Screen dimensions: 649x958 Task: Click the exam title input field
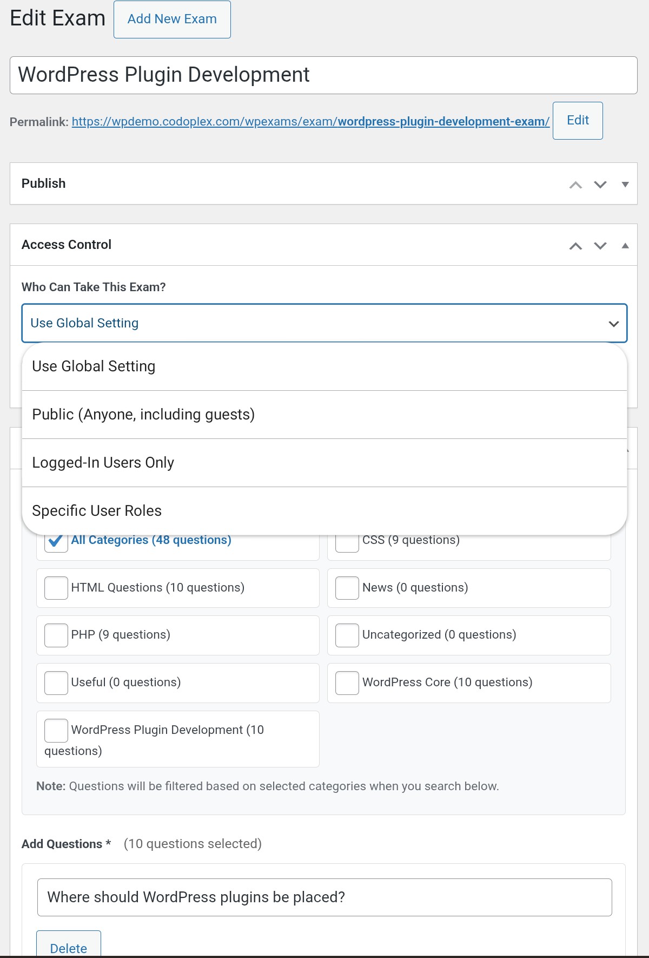pyautogui.click(x=325, y=75)
